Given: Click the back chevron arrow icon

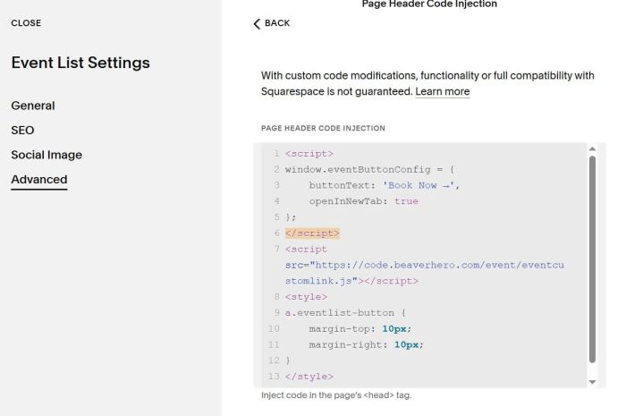Looking at the screenshot, I should (257, 23).
